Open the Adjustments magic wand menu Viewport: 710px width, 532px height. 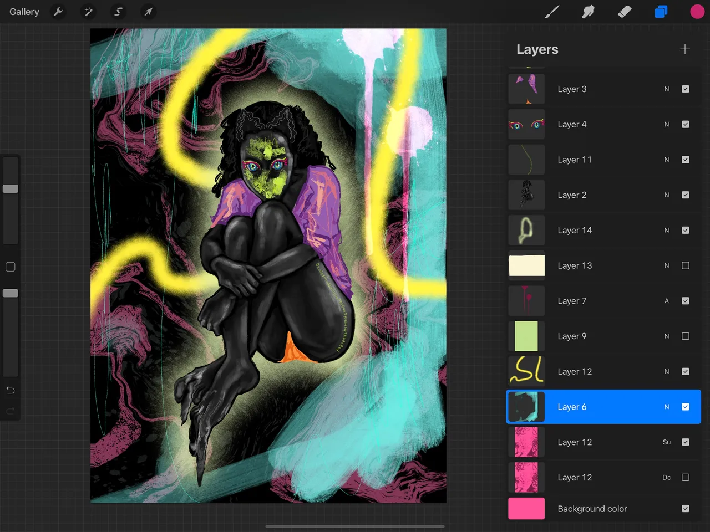(88, 12)
